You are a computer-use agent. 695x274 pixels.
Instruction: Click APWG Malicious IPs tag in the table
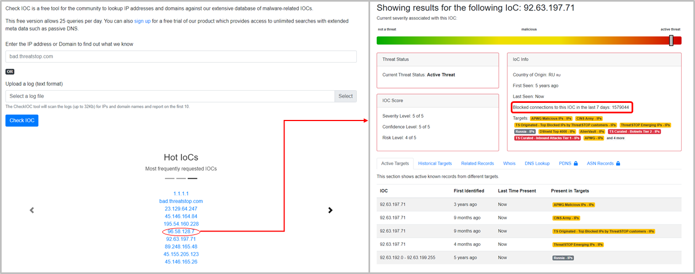[574, 205]
